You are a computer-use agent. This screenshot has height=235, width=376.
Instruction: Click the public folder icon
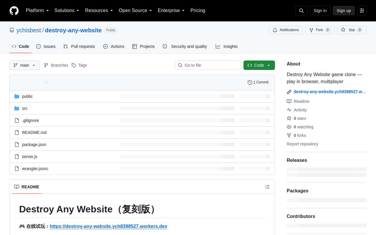click(x=17, y=96)
